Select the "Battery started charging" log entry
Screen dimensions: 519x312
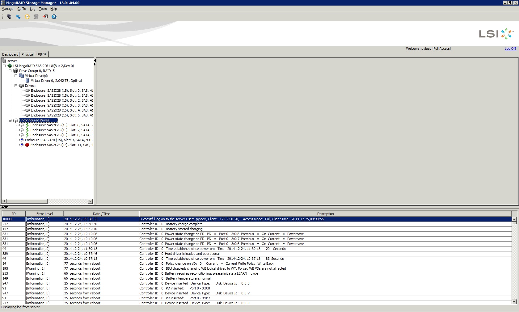point(257,229)
